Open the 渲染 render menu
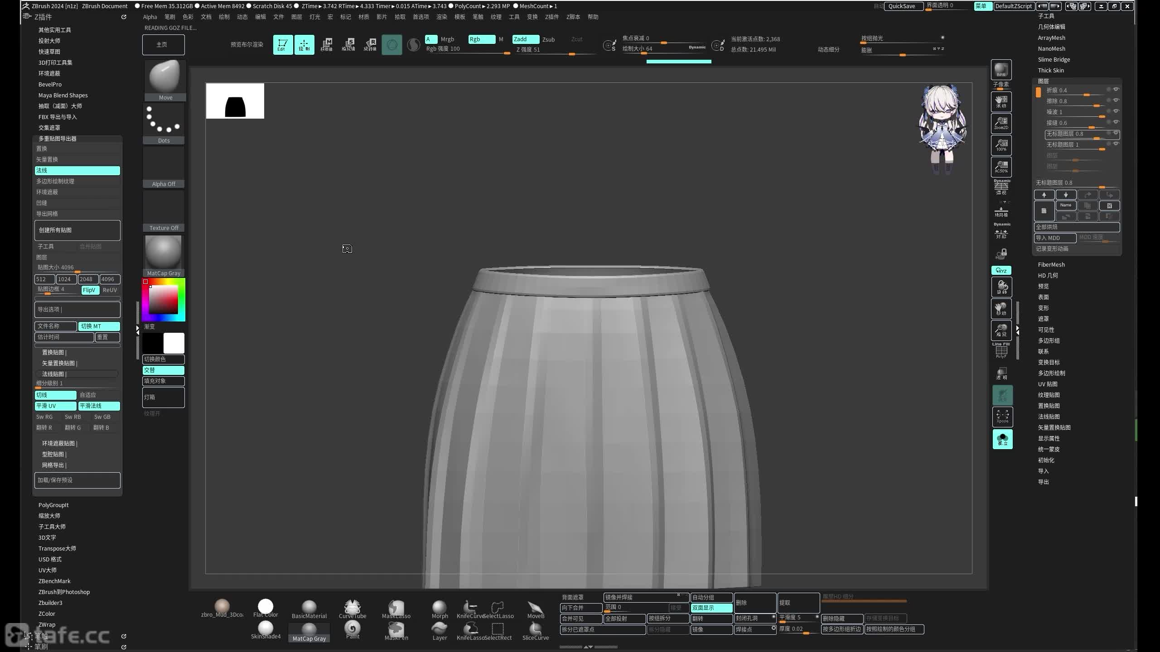 click(x=441, y=17)
